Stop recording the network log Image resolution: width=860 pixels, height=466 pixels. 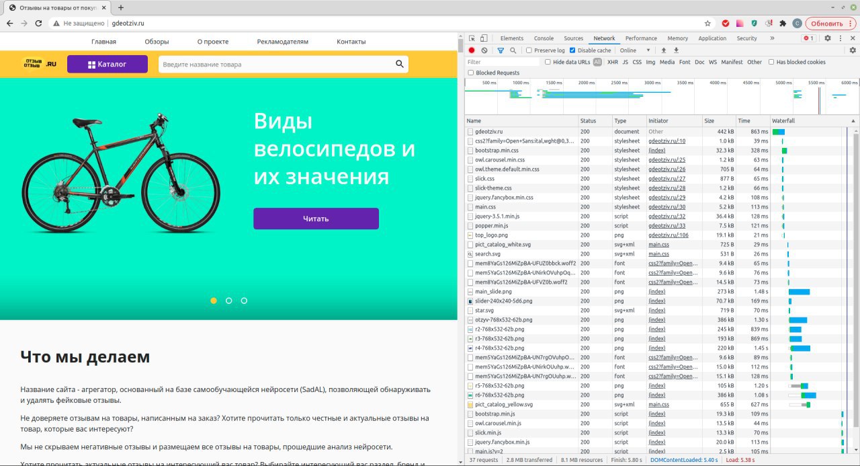pyautogui.click(x=472, y=50)
